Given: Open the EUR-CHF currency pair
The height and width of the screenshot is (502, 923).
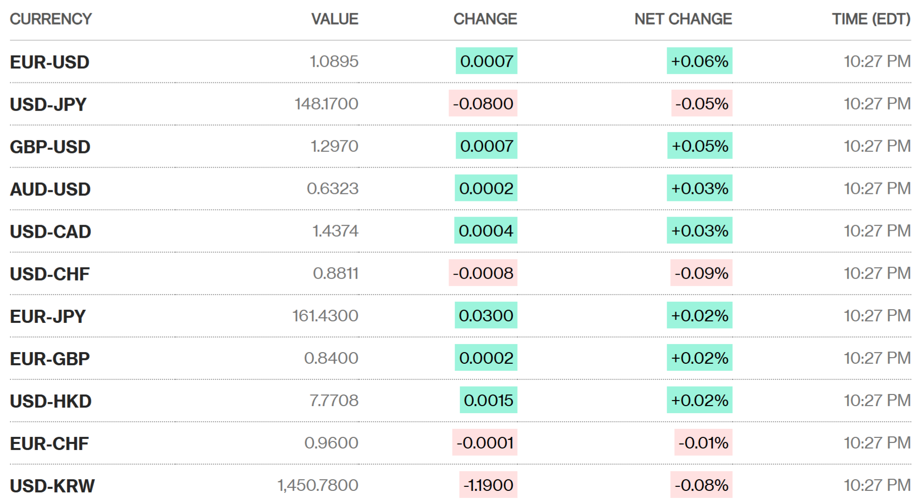Looking at the screenshot, I should pos(49,443).
